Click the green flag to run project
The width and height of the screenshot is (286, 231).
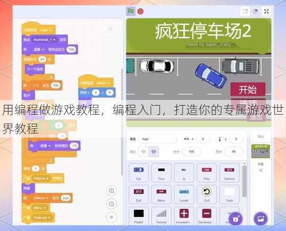(131, 11)
